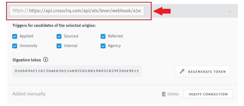
Task: Click the Verify Connection button
Action: pos(208,94)
